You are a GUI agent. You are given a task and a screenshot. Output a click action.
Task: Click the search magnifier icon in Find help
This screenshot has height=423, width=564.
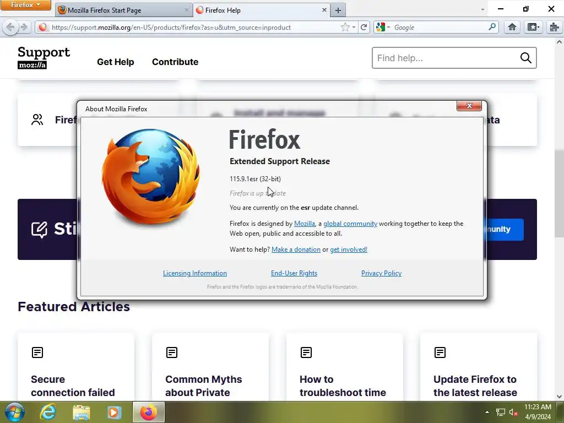(x=526, y=58)
